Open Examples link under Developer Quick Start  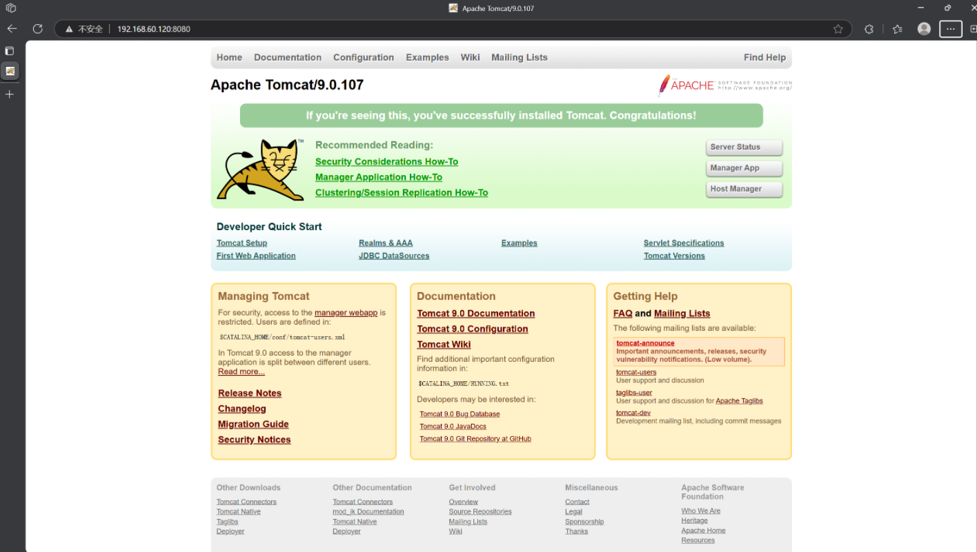[519, 243]
